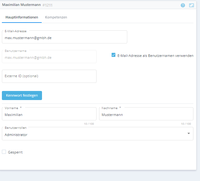Image resolution: width=200 pixels, height=181 pixels.
Task: Expand panel with the fullscreen icon
Action: click(x=192, y=5)
